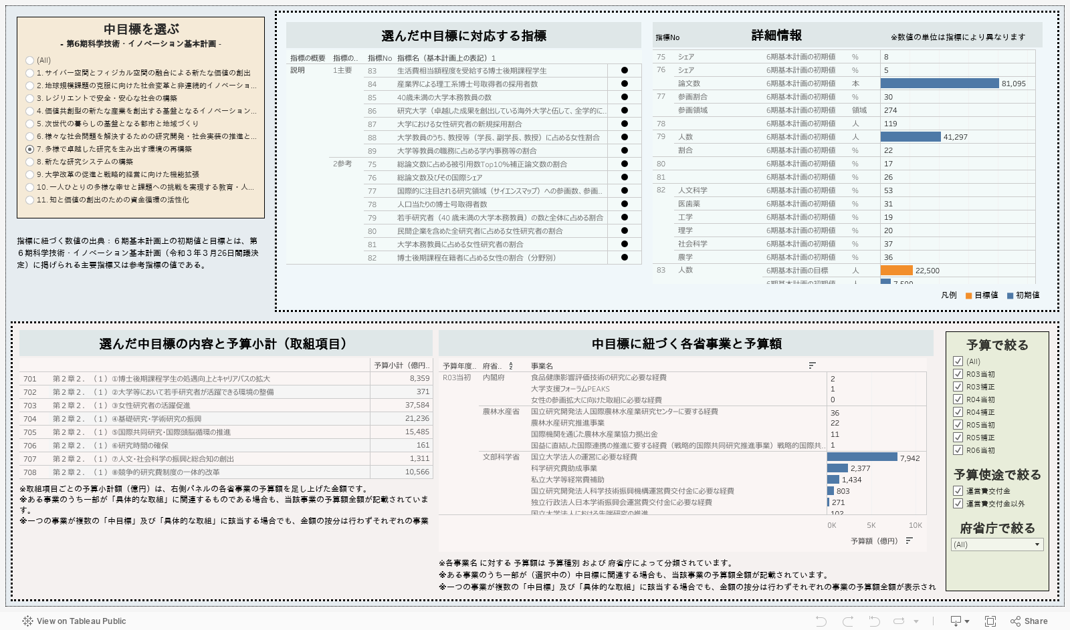The image size is (1070, 630).
Task: Click the 科学研究費助成事業 row label
Action: coord(564,468)
